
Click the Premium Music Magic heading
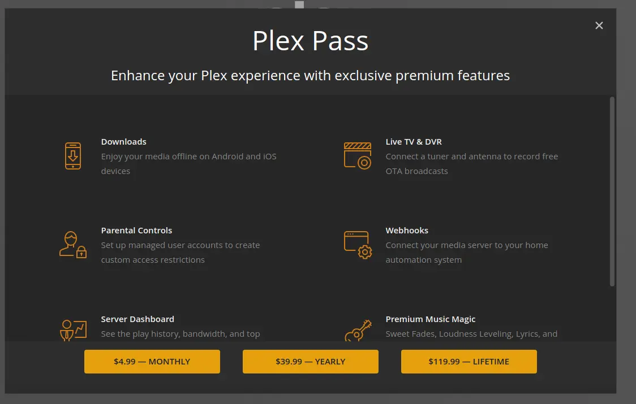(x=431, y=319)
